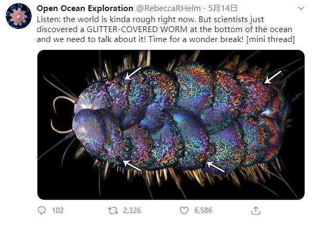Click the 6,586 likes count
This screenshot has width=313, height=225.
[x=203, y=210]
